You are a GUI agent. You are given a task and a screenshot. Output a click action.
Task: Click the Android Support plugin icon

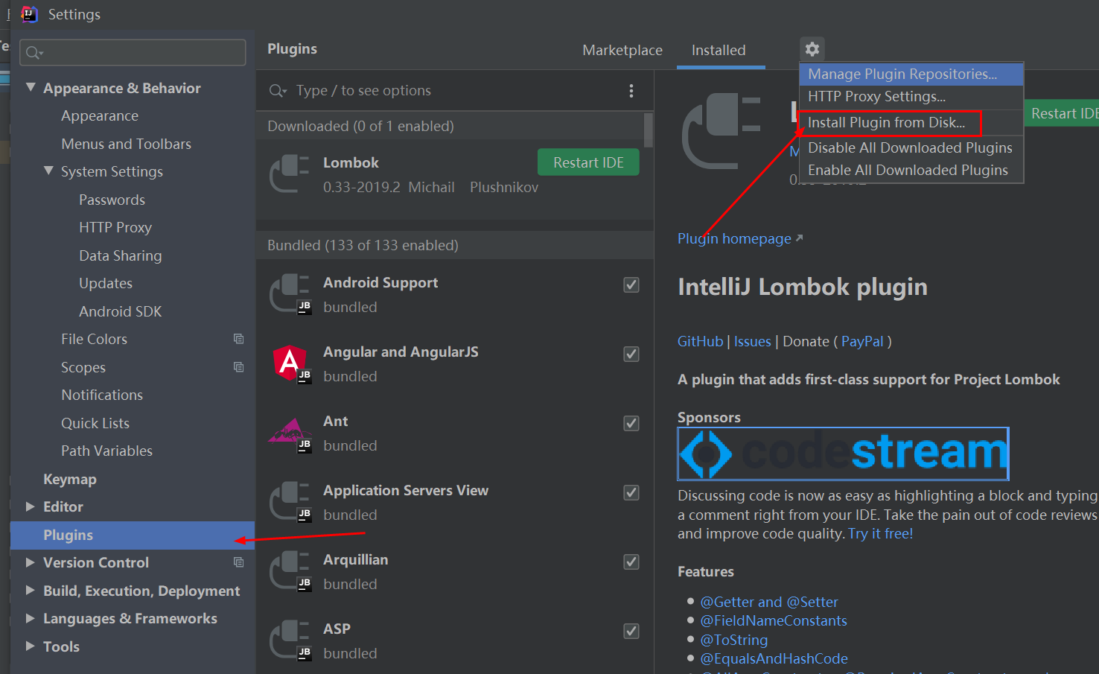coord(289,293)
